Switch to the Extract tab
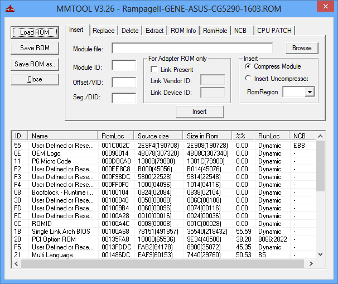Screen dimensions: 338x284 click(154, 31)
